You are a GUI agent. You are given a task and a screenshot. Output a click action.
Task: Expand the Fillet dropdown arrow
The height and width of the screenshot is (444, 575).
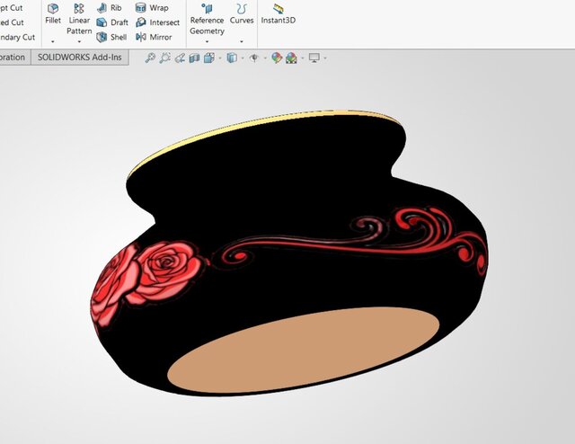tap(52, 41)
